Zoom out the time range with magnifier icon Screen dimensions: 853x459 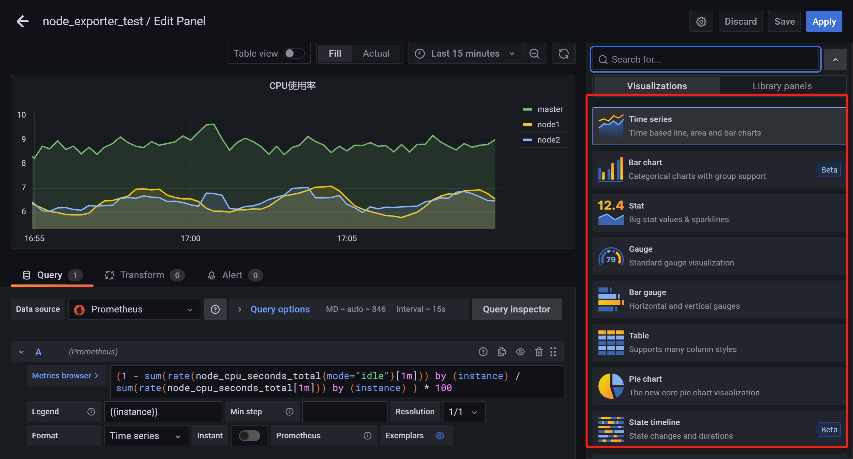[534, 53]
